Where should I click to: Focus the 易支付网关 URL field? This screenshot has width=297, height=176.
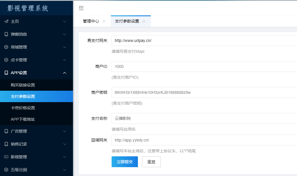pyautogui.click(x=204, y=41)
